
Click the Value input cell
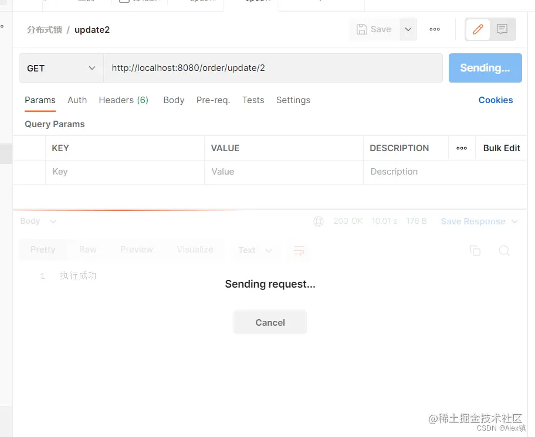click(284, 172)
